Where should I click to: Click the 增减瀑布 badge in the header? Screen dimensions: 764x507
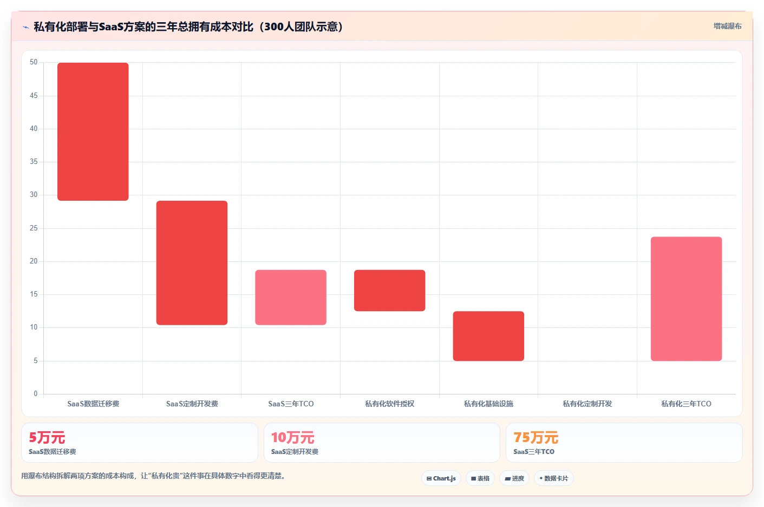pos(727,26)
